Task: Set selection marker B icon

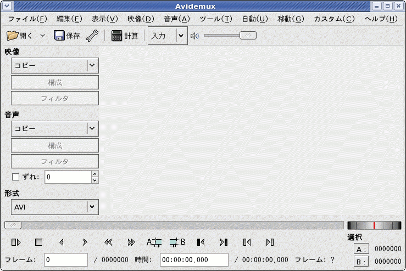Action: click(x=177, y=242)
